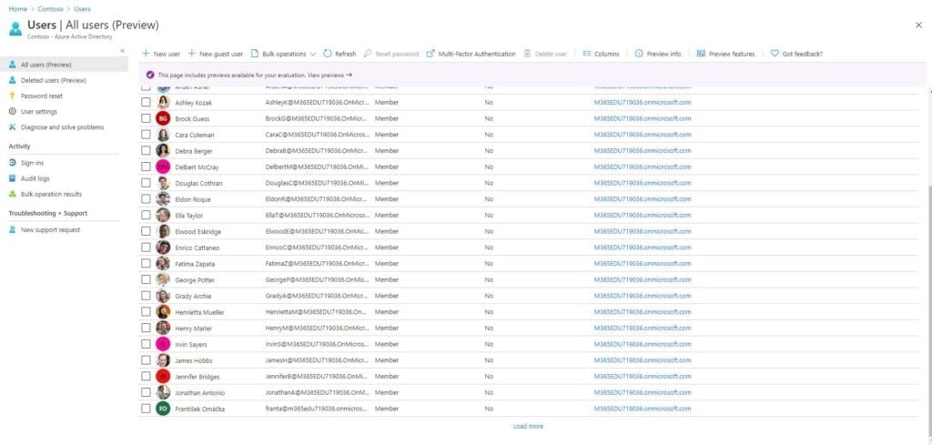Click Enrico Cattaneo's profile photo
The height and width of the screenshot is (445, 932).
pos(163,248)
